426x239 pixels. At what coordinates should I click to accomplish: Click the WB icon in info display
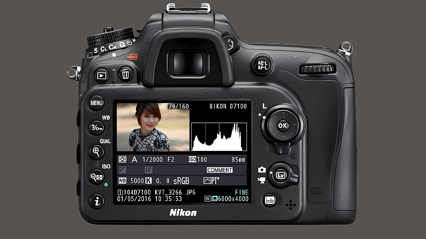(122, 181)
